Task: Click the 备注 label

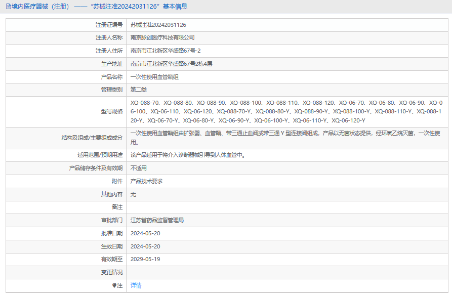Action: (x=117, y=207)
